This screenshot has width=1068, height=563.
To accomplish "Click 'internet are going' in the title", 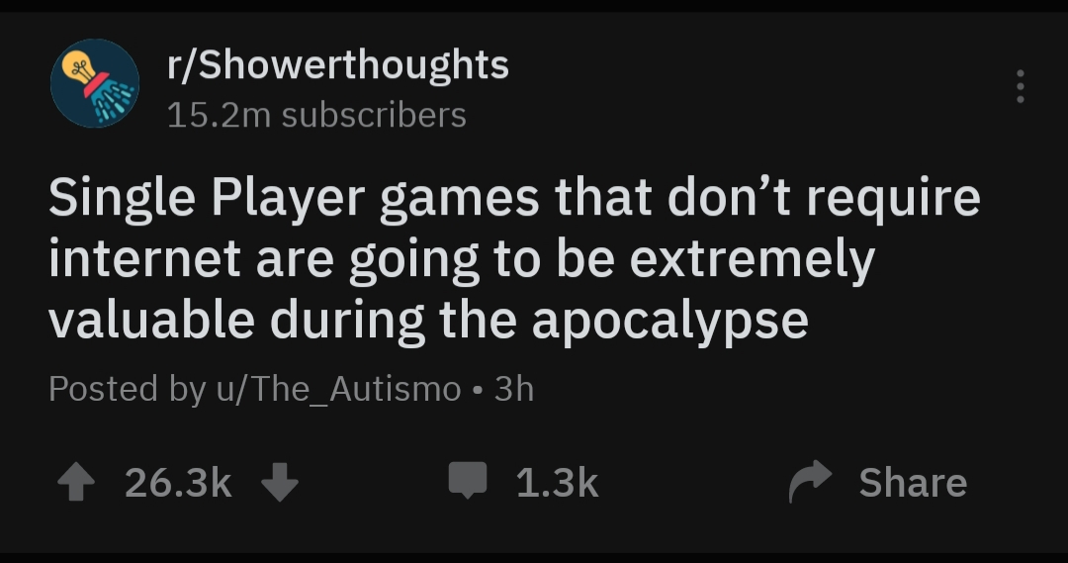I will [264, 261].
